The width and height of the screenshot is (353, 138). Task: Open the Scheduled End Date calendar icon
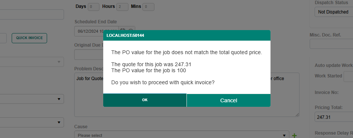pyautogui.click(x=122, y=31)
